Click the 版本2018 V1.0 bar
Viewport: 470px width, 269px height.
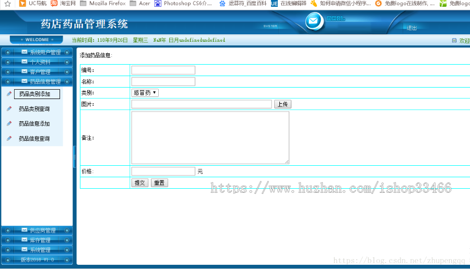click(37, 260)
